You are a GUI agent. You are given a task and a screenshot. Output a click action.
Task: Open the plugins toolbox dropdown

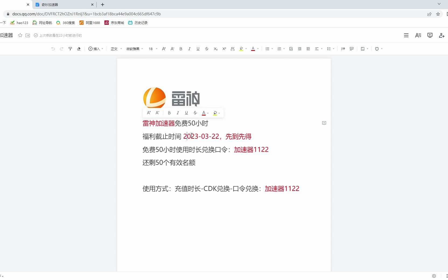(379, 49)
